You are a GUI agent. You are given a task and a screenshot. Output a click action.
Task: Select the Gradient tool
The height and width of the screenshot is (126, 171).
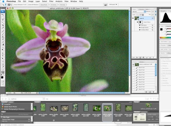coord(3,44)
